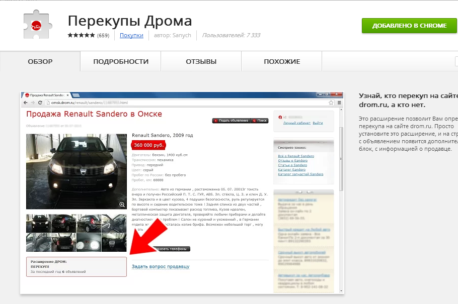Click the '360 000 руб.' price tag
The height and width of the screenshot is (304, 458).
point(148,145)
